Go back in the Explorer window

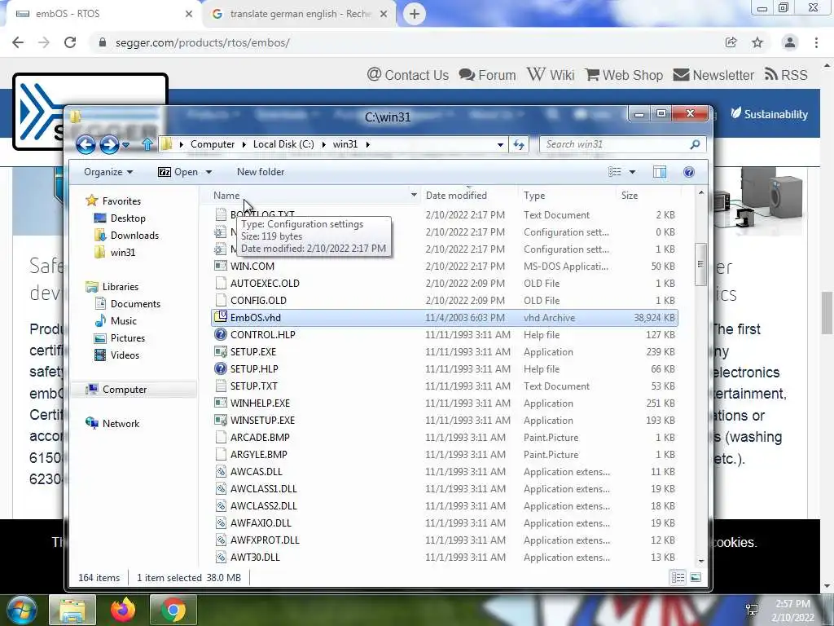(x=86, y=144)
